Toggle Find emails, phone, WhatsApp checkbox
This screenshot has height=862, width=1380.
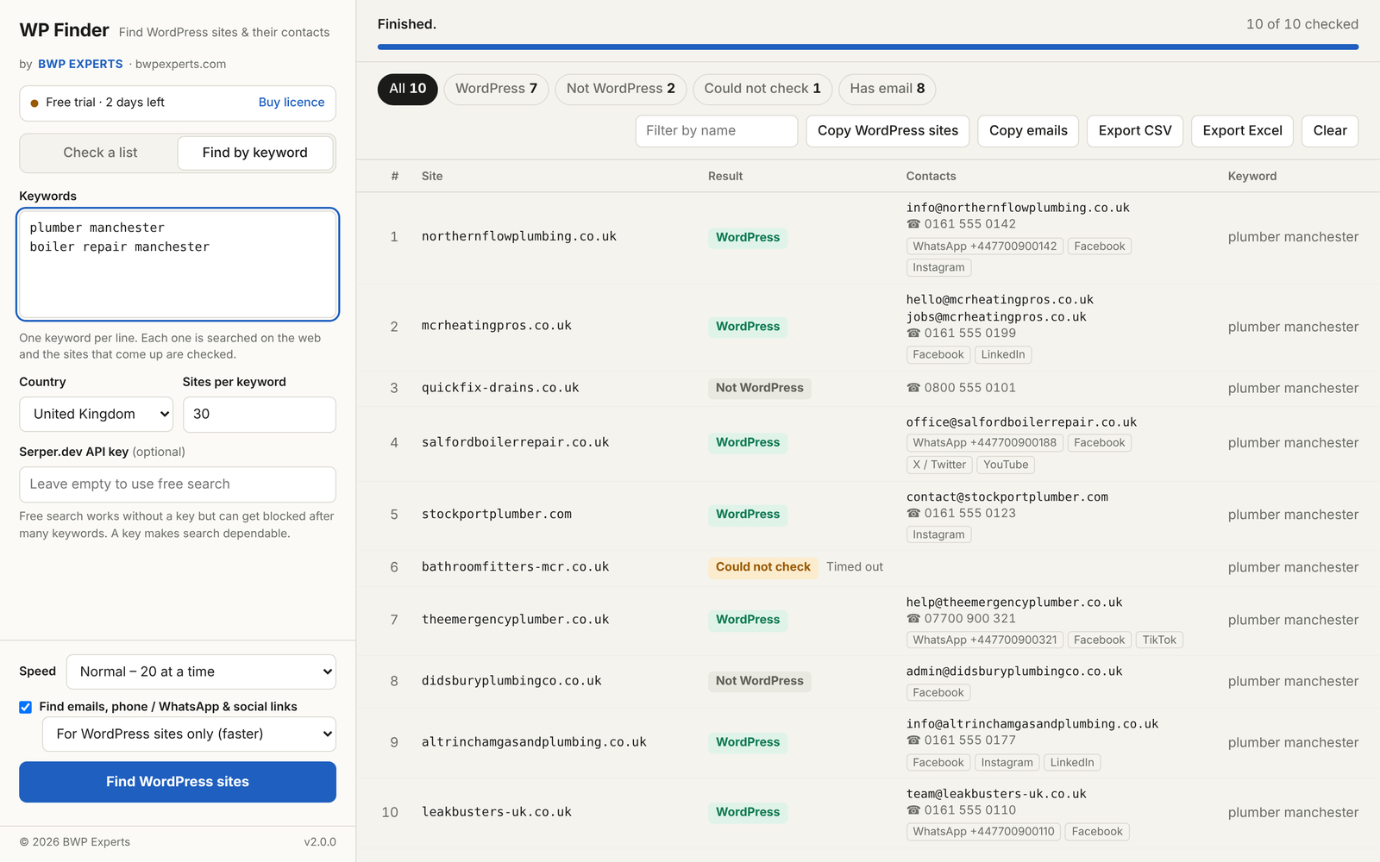pyautogui.click(x=26, y=707)
